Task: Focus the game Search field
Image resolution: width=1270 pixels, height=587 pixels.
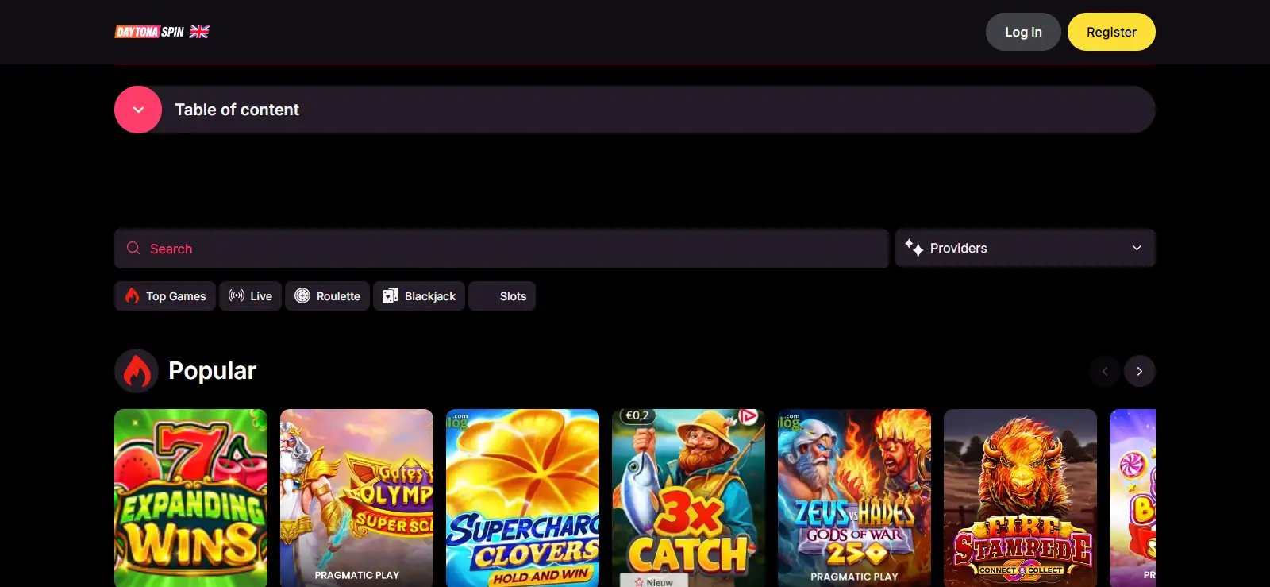Action: (x=502, y=249)
